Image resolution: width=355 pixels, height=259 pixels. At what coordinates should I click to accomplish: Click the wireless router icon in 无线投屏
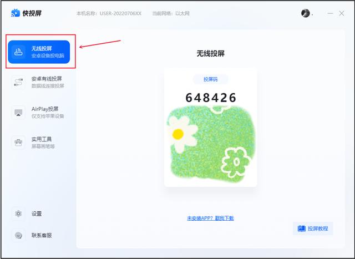point(18,52)
